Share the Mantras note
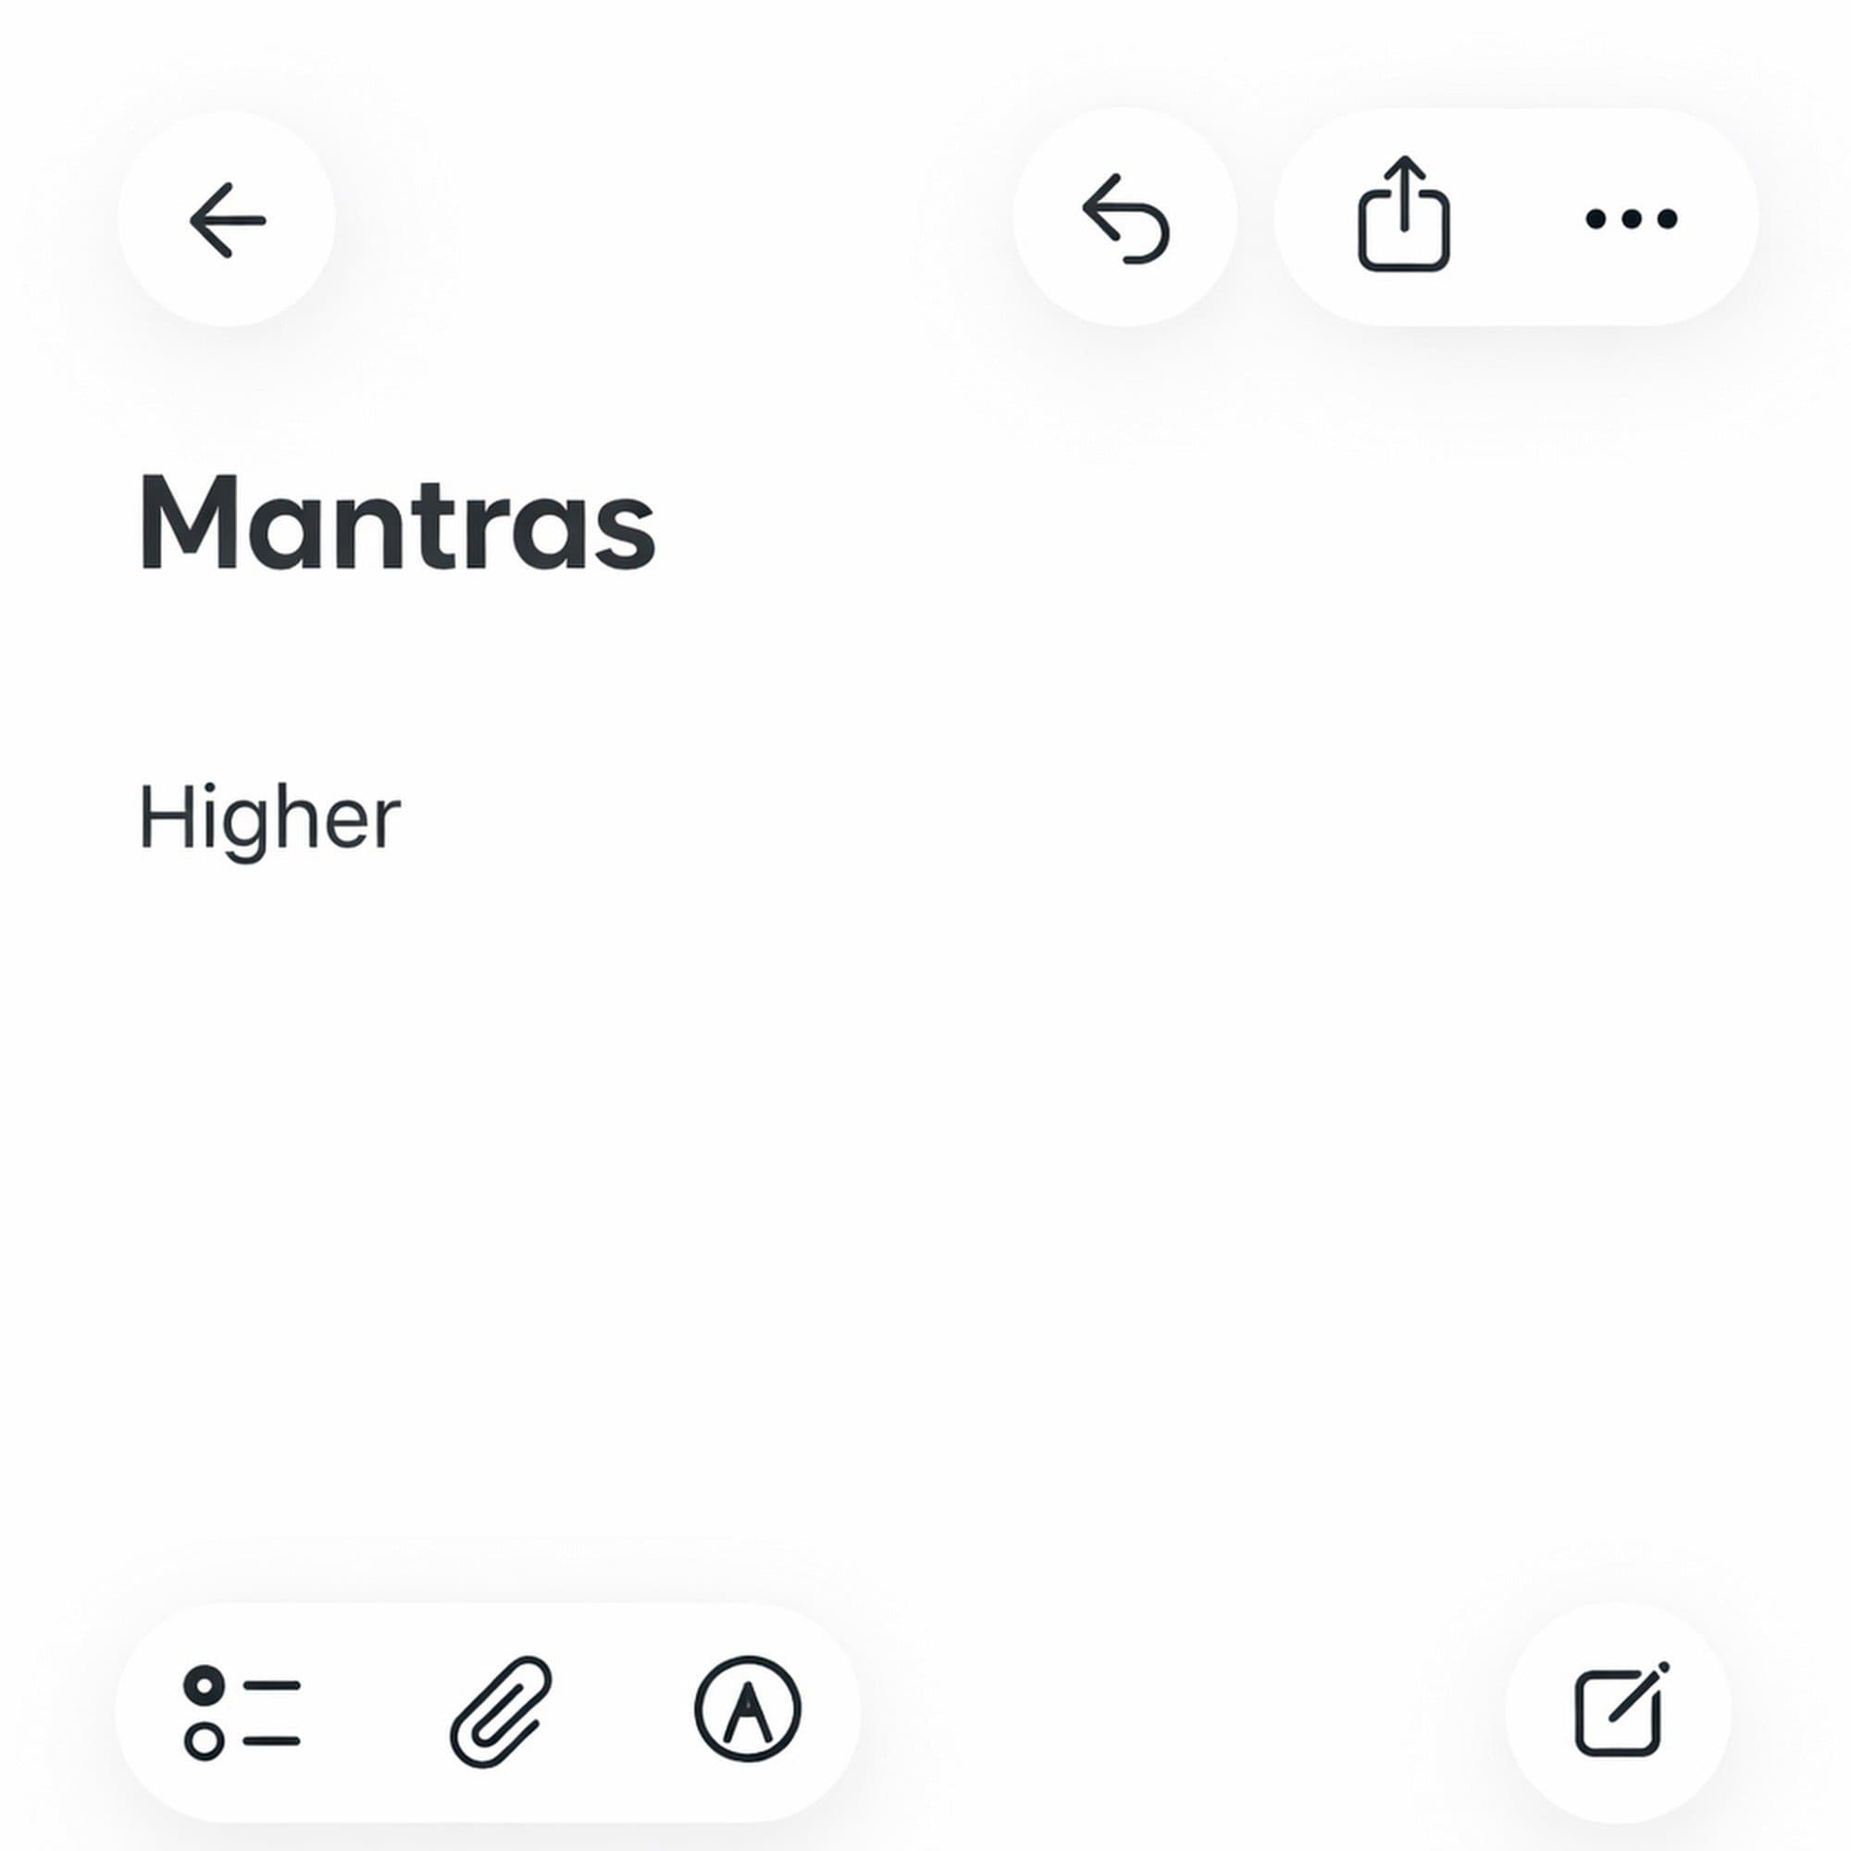This screenshot has height=1851, width=1851. tap(1404, 217)
